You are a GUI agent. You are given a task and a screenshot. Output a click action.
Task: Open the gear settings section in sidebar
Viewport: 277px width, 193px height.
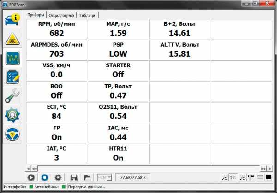click(x=12, y=115)
